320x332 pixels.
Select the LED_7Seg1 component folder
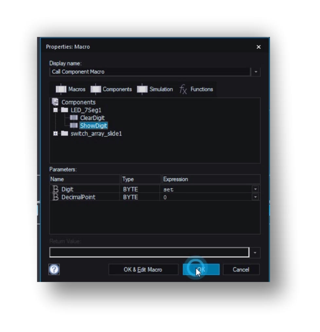tap(86, 110)
